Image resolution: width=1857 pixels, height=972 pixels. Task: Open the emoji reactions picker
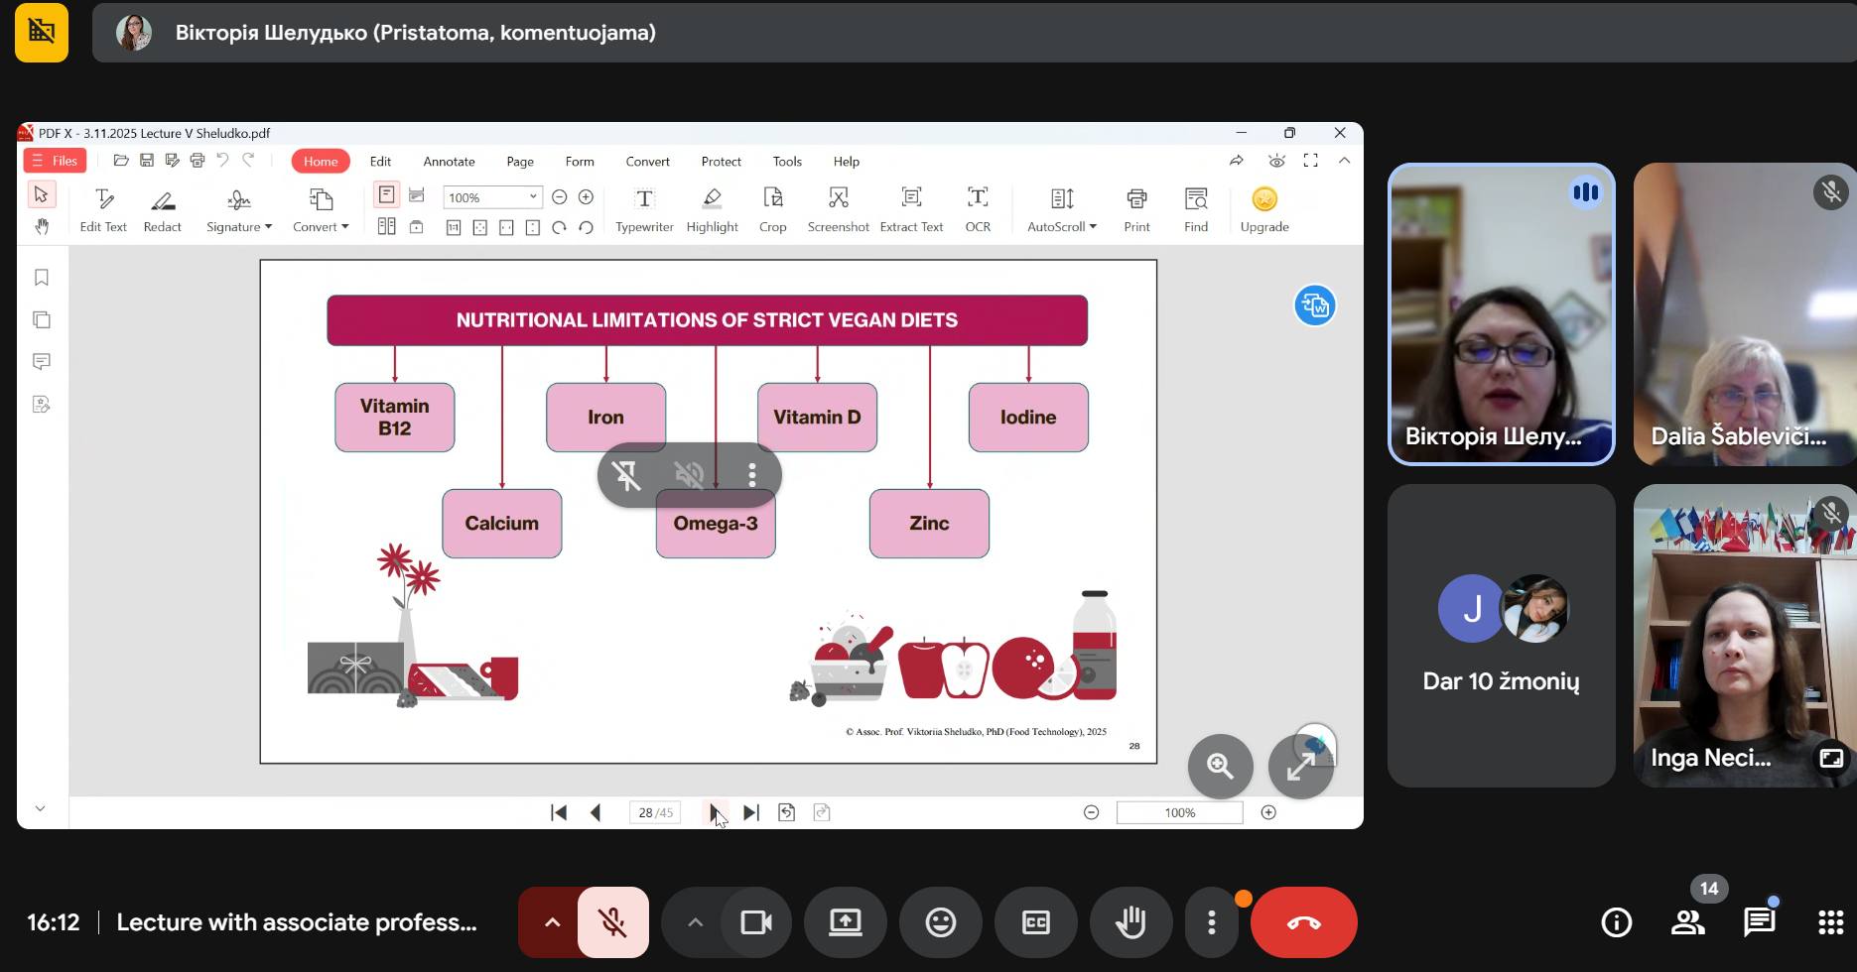pos(940,922)
